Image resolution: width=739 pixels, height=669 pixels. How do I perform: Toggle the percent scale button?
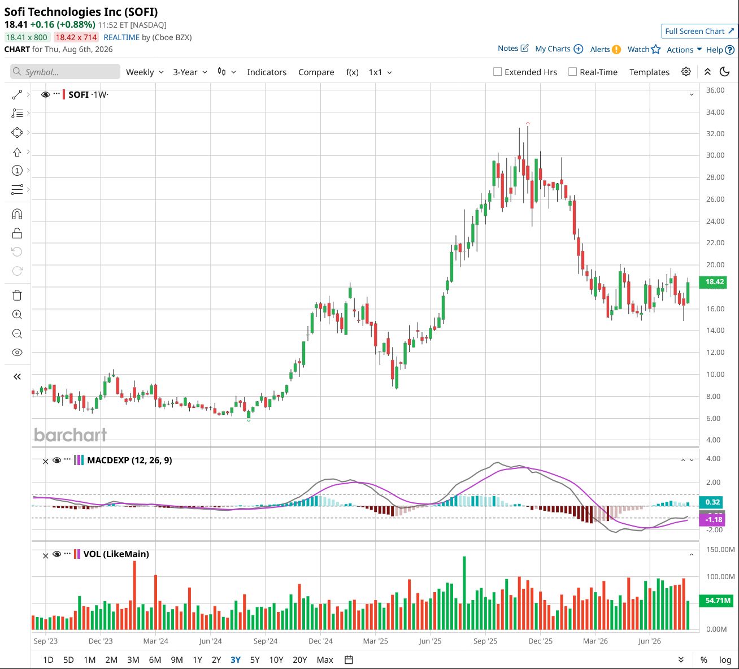pyautogui.click(x=704, y=660)
